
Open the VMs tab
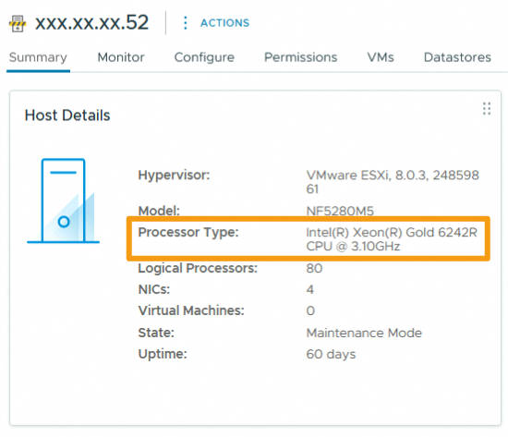pyautogui.click(x=381, y=57)
